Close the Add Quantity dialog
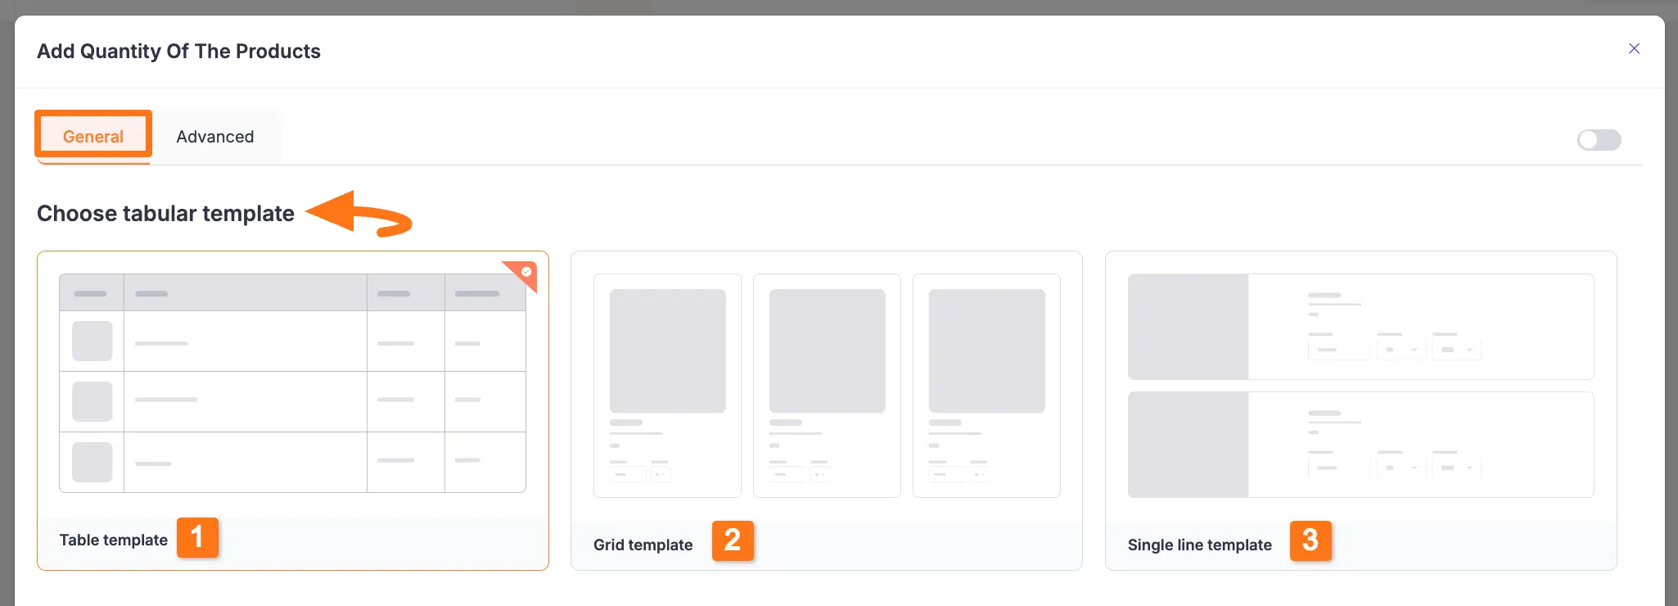Image resolution: width=1678 pixels, height=606 pixels. point(1634,49)
